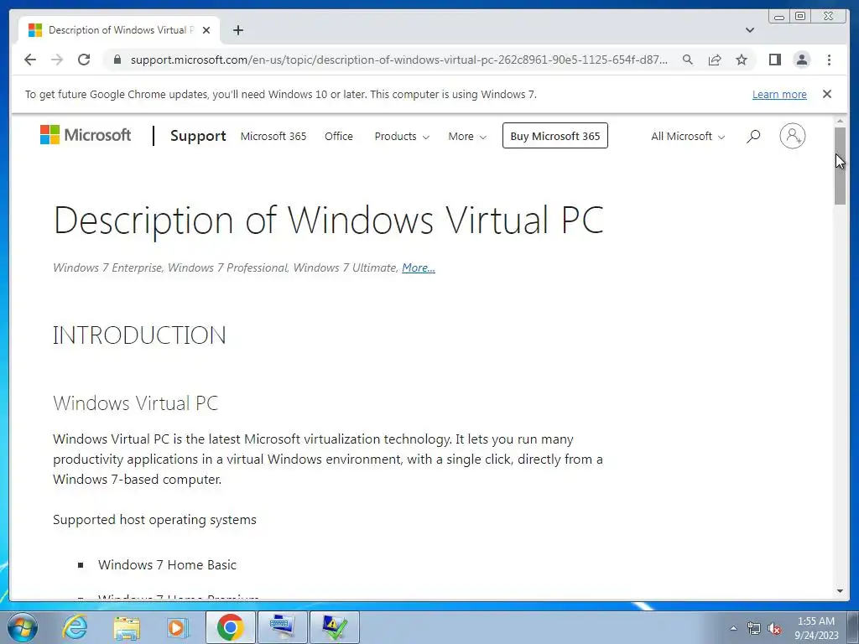Viewport: 859px width, 644px height.
Task: Open Windows Media Player from the taskbar
Action: click(x=178, y=627)
